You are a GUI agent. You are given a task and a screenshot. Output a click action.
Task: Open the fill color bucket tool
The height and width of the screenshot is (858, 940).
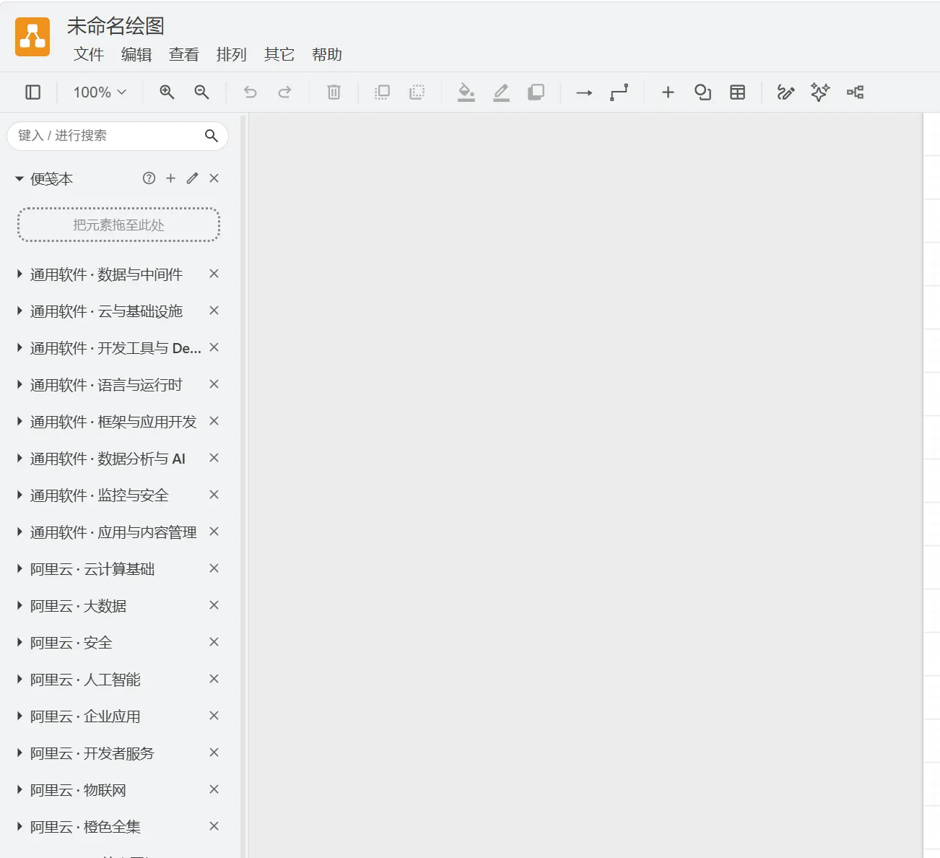(x=466, y=92)
